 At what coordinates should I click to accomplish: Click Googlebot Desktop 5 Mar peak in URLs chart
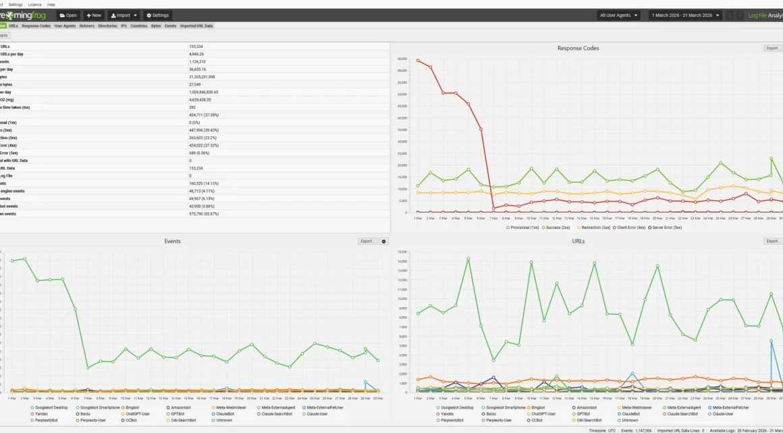[468, 259]
